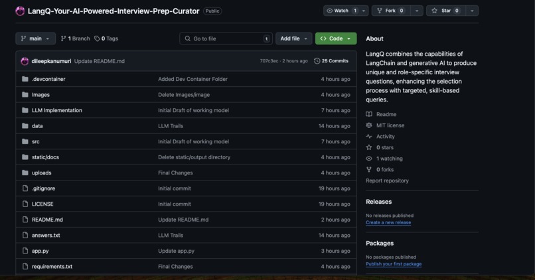Open 'Added Dev Container Folder' commit message

[x=192, y=79]
